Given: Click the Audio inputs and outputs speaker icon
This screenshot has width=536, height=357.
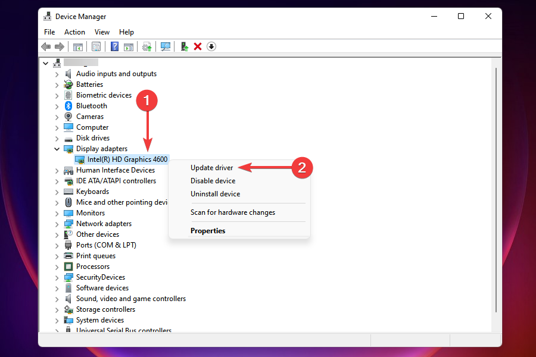Looking at the screenshot, I should pyautogui.click(x=68, y=74).
